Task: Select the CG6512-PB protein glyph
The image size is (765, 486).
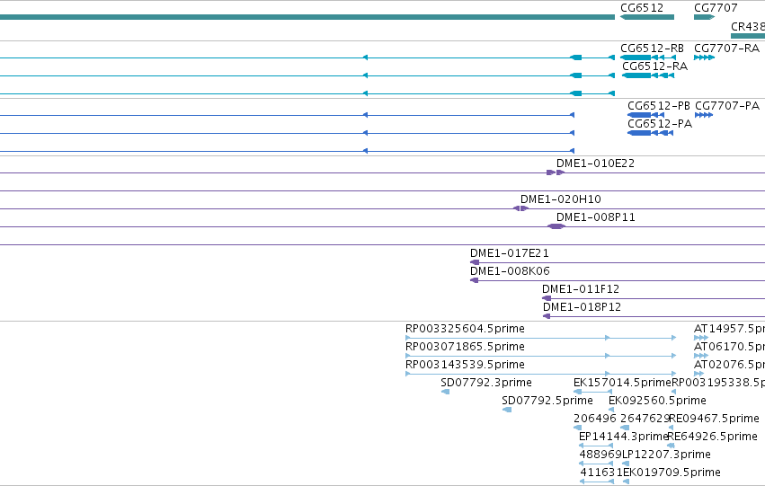Action: point(646,115)
